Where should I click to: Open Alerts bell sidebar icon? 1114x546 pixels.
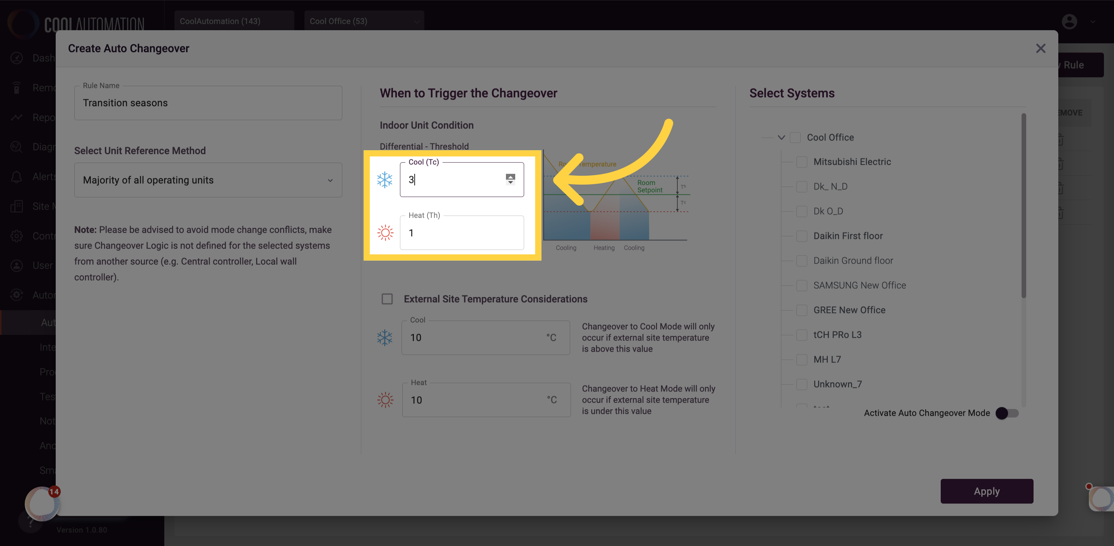pyautogui.click(x=16, y=176)
